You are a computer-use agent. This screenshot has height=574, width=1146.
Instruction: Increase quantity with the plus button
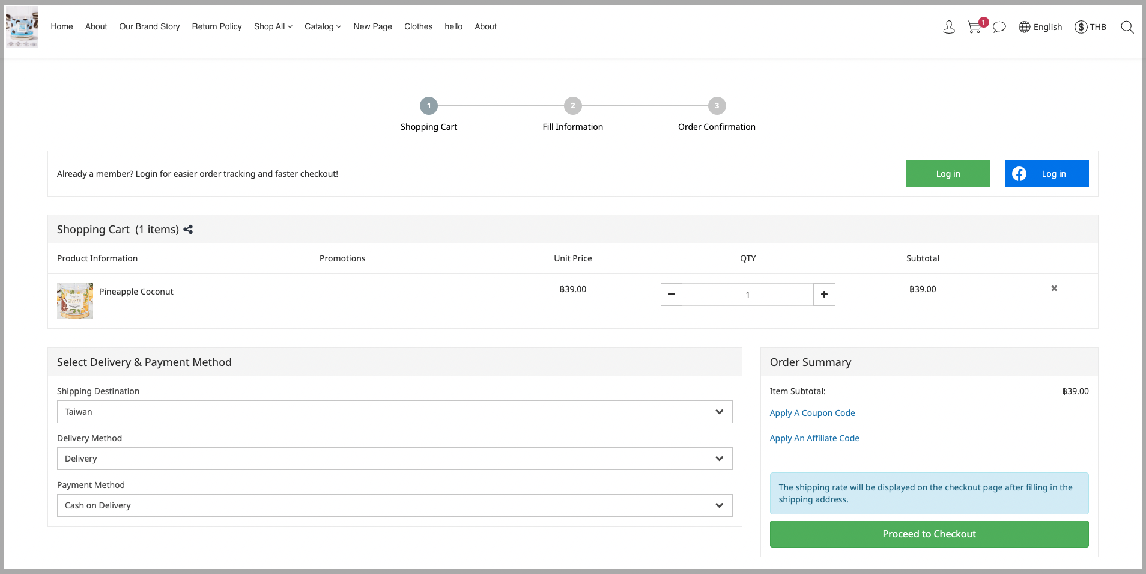tap(824, 295)
